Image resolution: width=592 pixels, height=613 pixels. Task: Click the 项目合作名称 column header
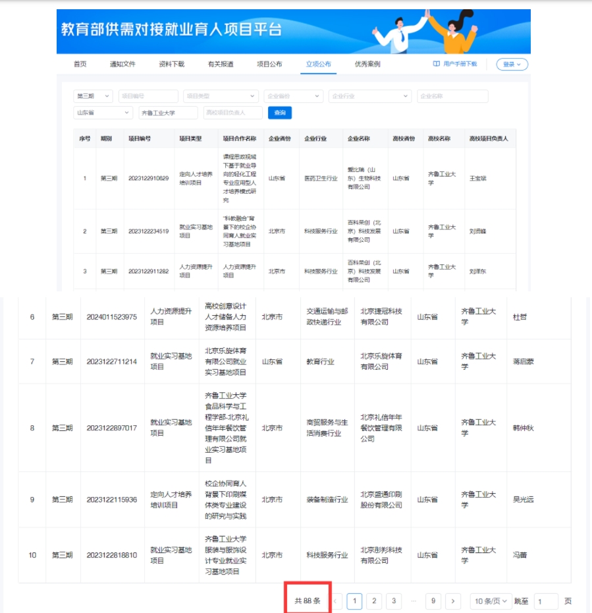click(x=240, y=138)
